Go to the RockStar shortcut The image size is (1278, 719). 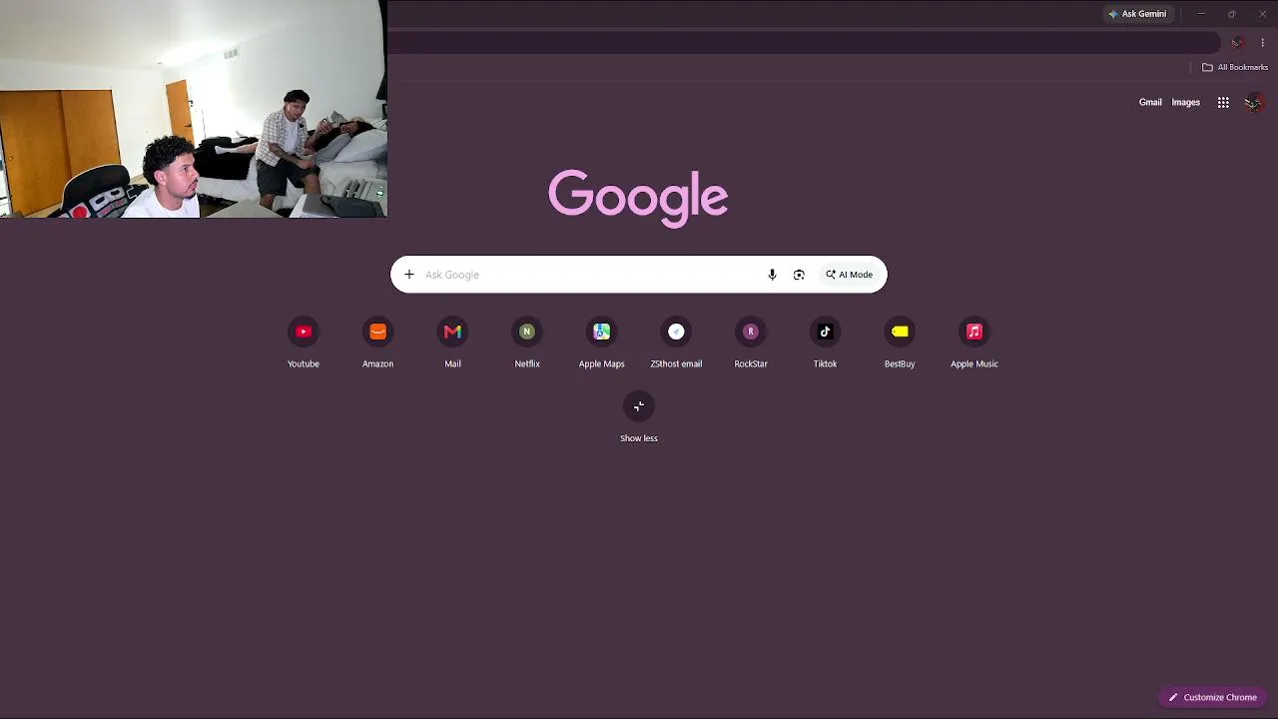tap(751, 343)
